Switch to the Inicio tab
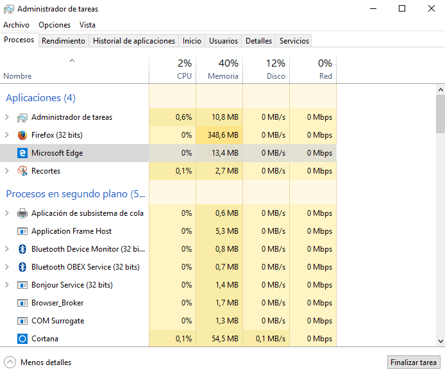 point(192,41)
